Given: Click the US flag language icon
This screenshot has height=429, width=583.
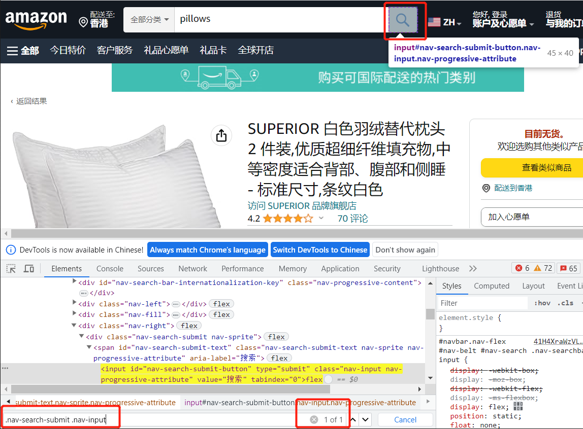Looking at the screenshot, I should click(x=434, y=22).
